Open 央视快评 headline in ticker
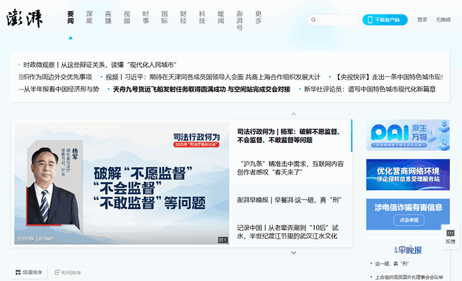This screenshot has height=281, width=462. coord(389,77)
